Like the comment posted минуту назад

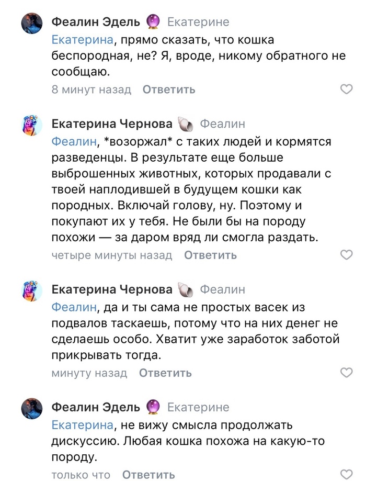(x=347, y=373)
